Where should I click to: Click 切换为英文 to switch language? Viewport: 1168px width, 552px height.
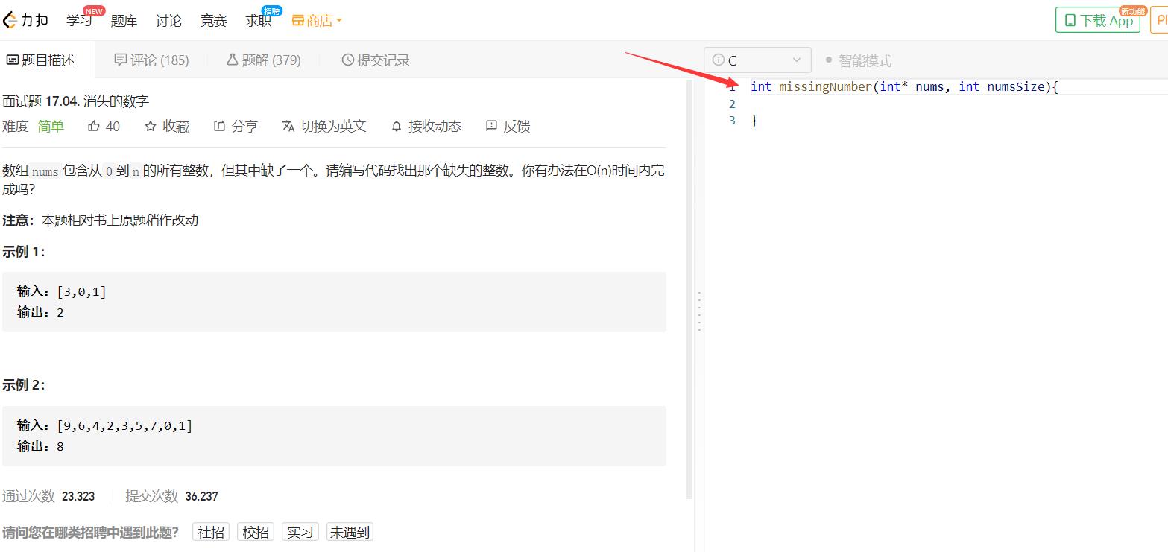pos(333,127)
